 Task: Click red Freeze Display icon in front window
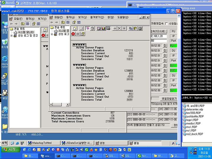point(73,34)
